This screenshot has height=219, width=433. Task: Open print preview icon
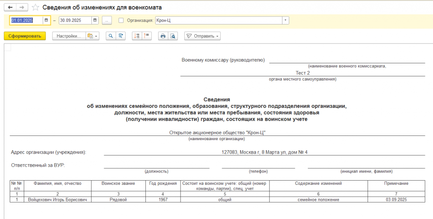173,36
